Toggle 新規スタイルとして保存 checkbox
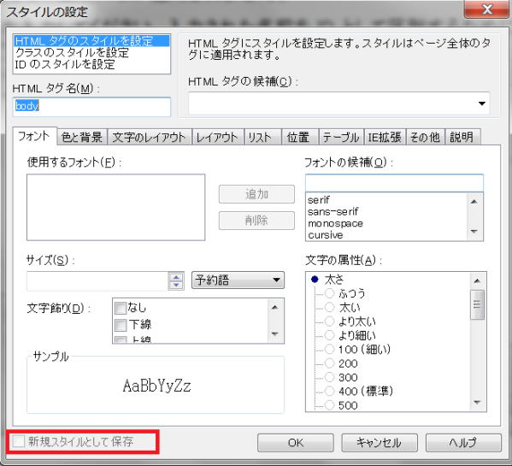Image resolution: width=512 pixels, height=466 pixels. 19,441
